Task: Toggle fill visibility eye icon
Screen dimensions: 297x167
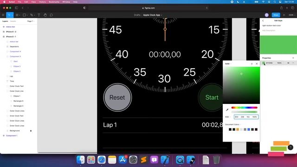Action: [288, 63]
